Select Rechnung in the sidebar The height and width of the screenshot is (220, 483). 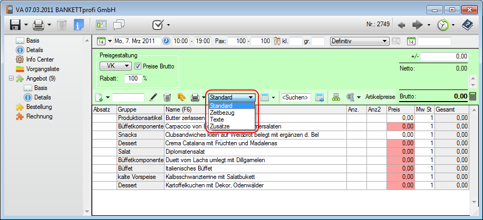coord(39,116)
